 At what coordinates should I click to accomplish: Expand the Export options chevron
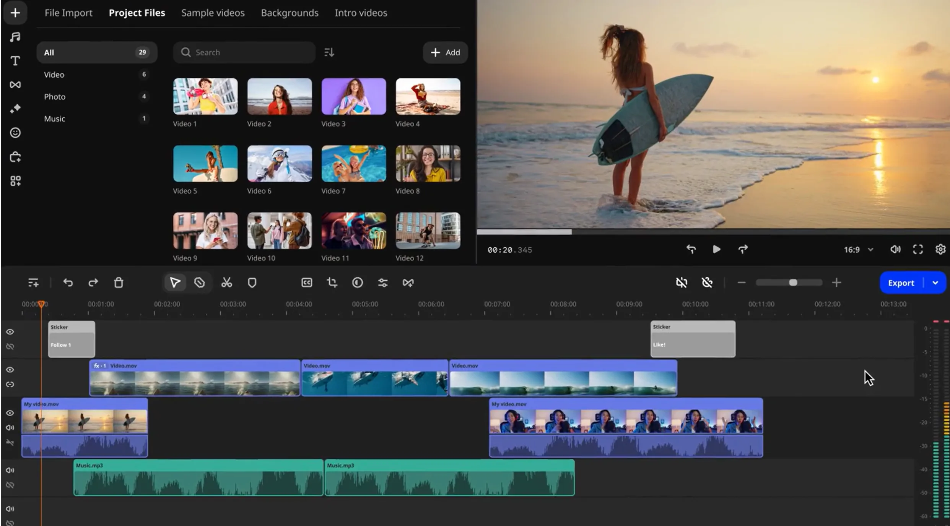(x=936, y=282)
